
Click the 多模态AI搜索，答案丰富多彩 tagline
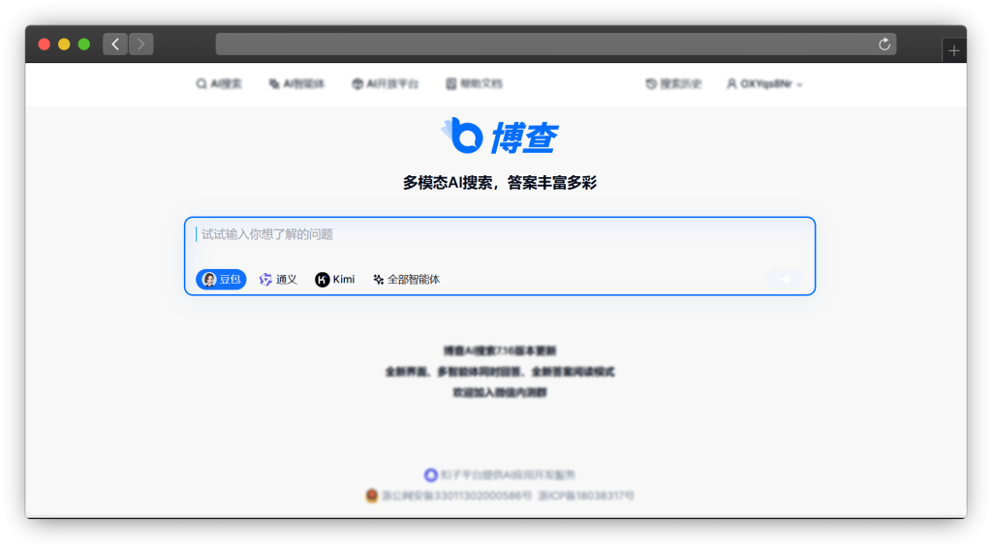pos(499,183)
